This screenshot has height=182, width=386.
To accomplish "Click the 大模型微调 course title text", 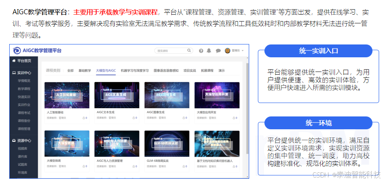I will (x=54, y=161).
